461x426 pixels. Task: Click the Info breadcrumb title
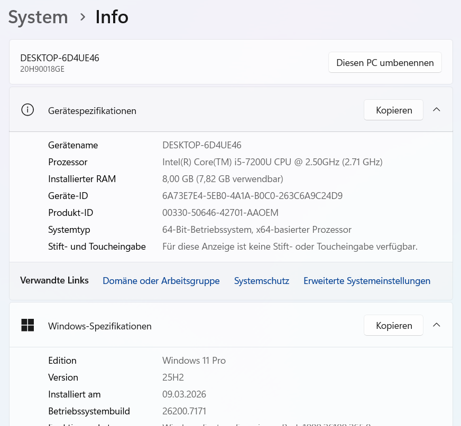(x=112, y=17)
